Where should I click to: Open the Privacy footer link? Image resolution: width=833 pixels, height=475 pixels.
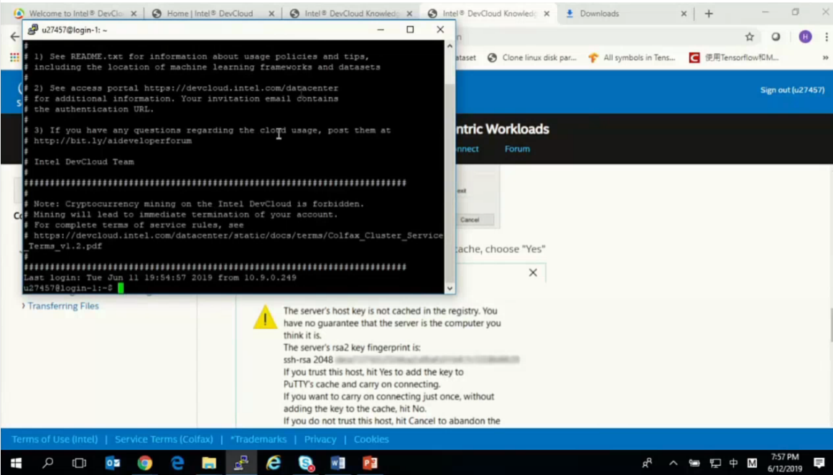(x=320, y=439)
